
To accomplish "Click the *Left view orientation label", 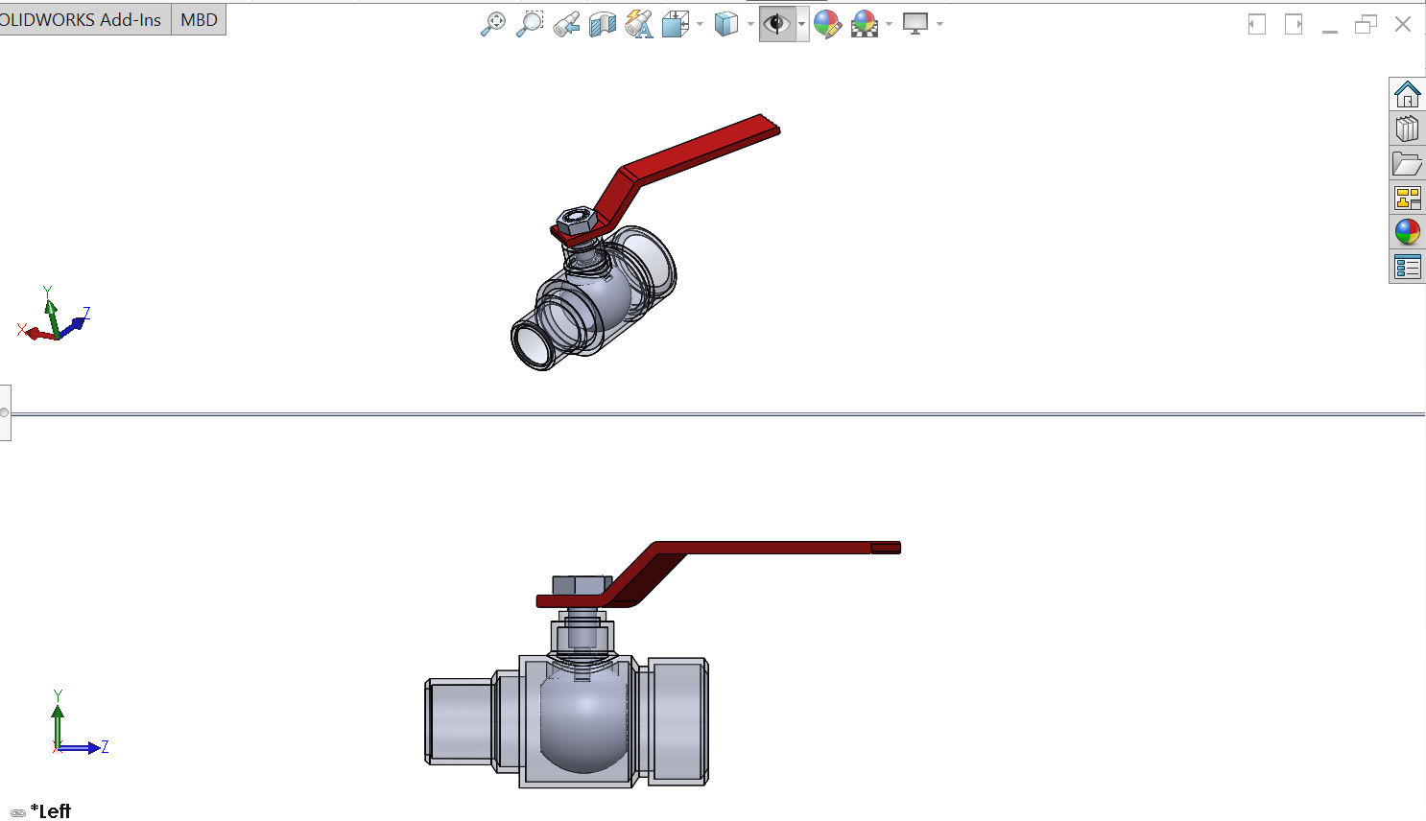I will 51,811.
